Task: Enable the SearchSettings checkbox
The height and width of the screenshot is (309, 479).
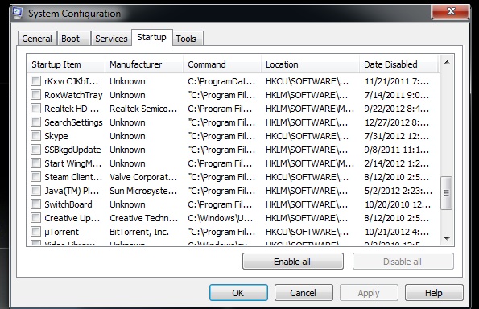Action: tap(35, 122)
